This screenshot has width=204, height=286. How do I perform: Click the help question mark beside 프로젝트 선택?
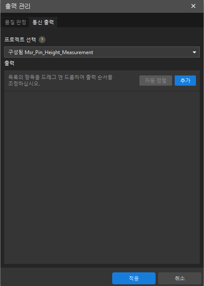42,40
